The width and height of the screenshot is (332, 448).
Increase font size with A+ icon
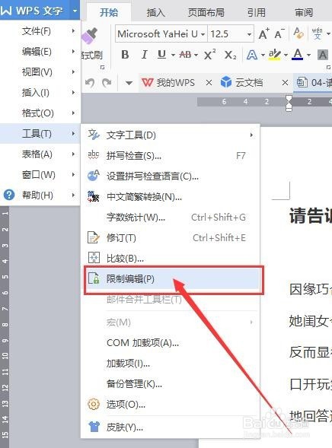coord(263,34)
